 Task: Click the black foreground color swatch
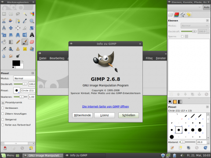click(x=16, y=63)
